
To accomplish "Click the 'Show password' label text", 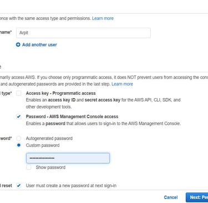I will pyautogui.click(x=50, y=168).
